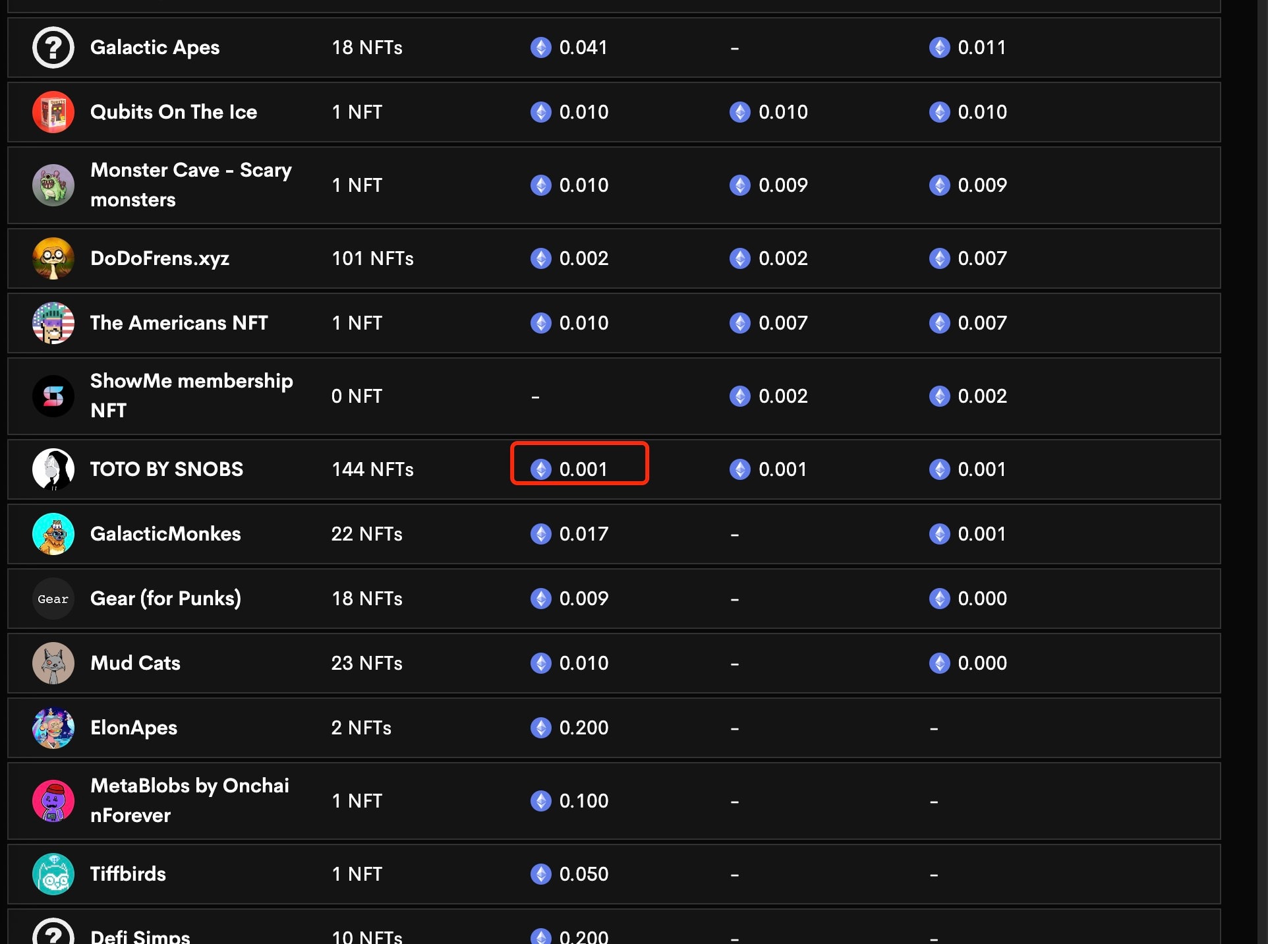Open the DoDoFrens.xyz name link

click(159, 258)
